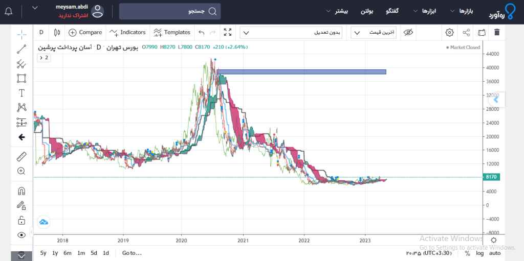This screenshot has height=261, width=524.
Task: Expand the indicator legend chevron showing 2
Action: [x=44, y=58]
